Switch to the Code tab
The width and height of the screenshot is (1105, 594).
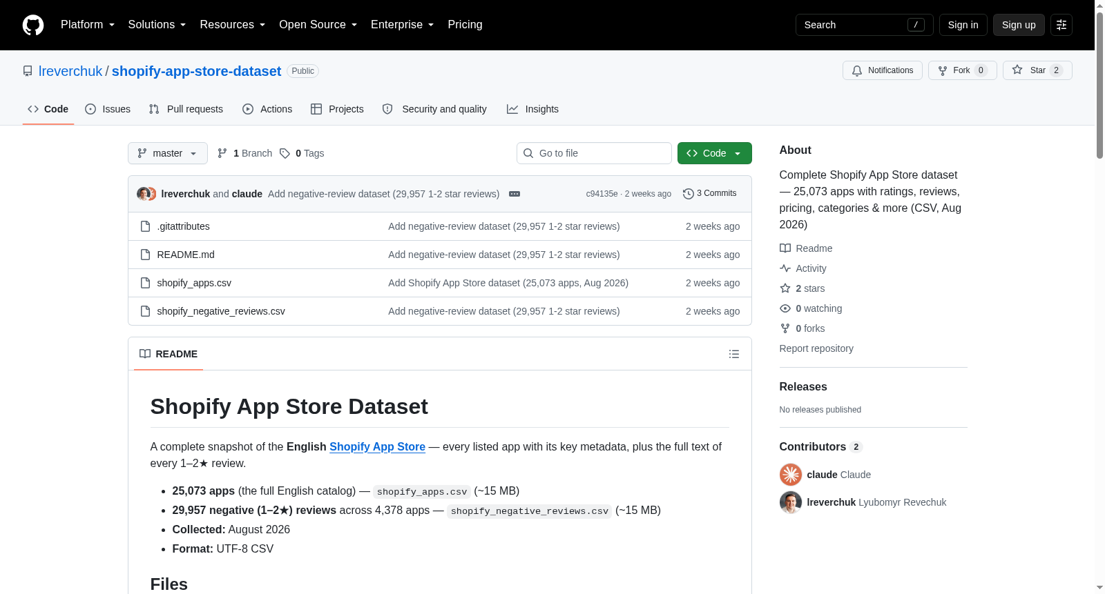tap(48, 109)
